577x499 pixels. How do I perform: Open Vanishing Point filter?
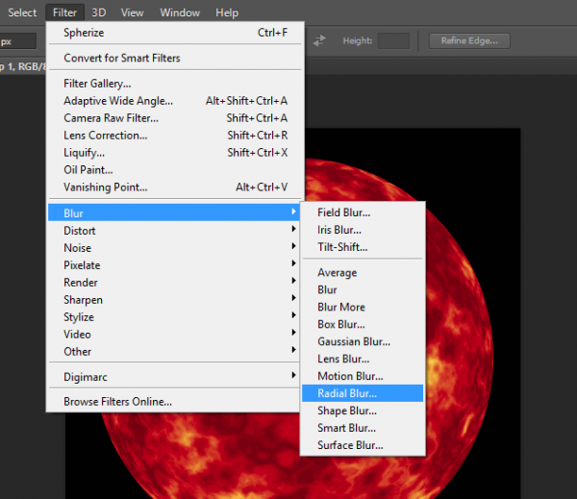tap(176, 187)
